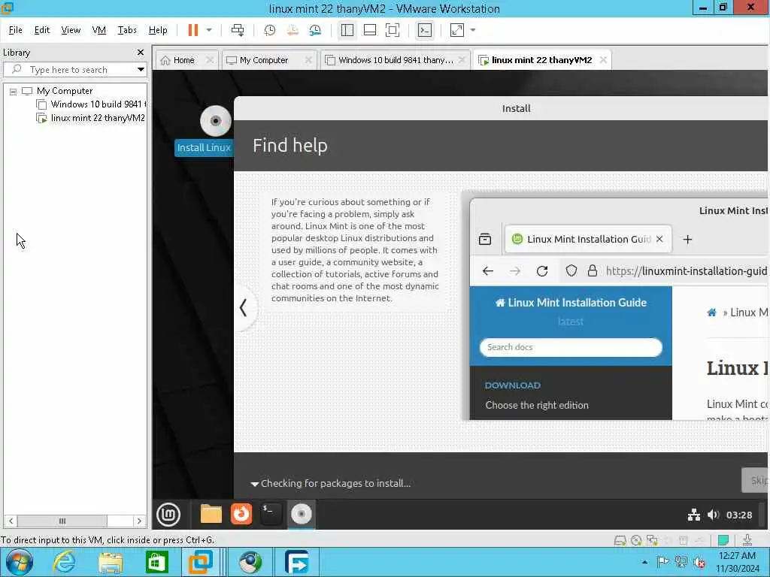The height and width of the screenshot is (577, 770).
Task: Open the power options dropdown beside pause
Action: coord(209,30)
